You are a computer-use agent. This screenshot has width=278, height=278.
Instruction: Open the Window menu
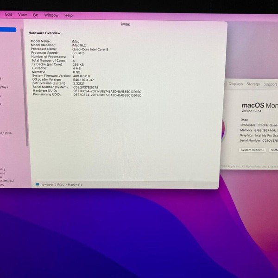[x=51, y=15]
